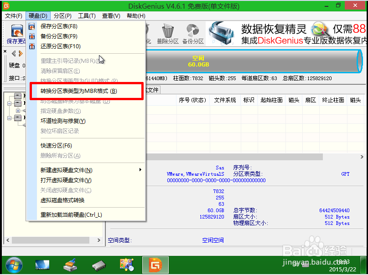Click the tree pane scroll-left arrow
Image resolution: width=368 pixels, height=275 pixels.
8,240
